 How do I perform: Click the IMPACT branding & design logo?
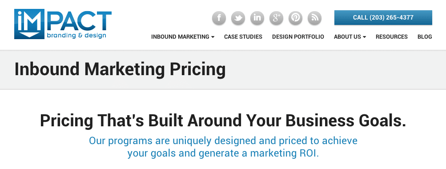pos(63,24)
